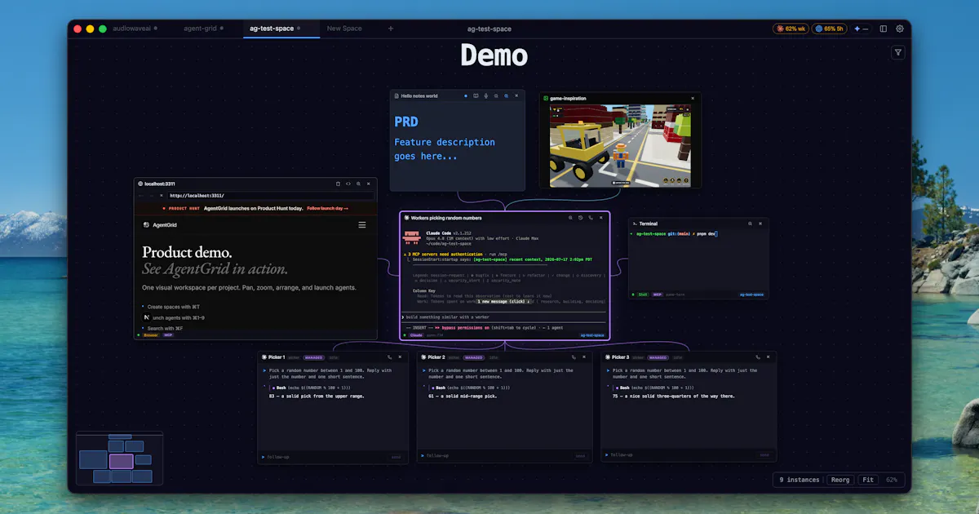Open history clock icon in Workers panel
The height and width of the screenshot is (514, 979).
pyautogui.click(x=580, y=218)
